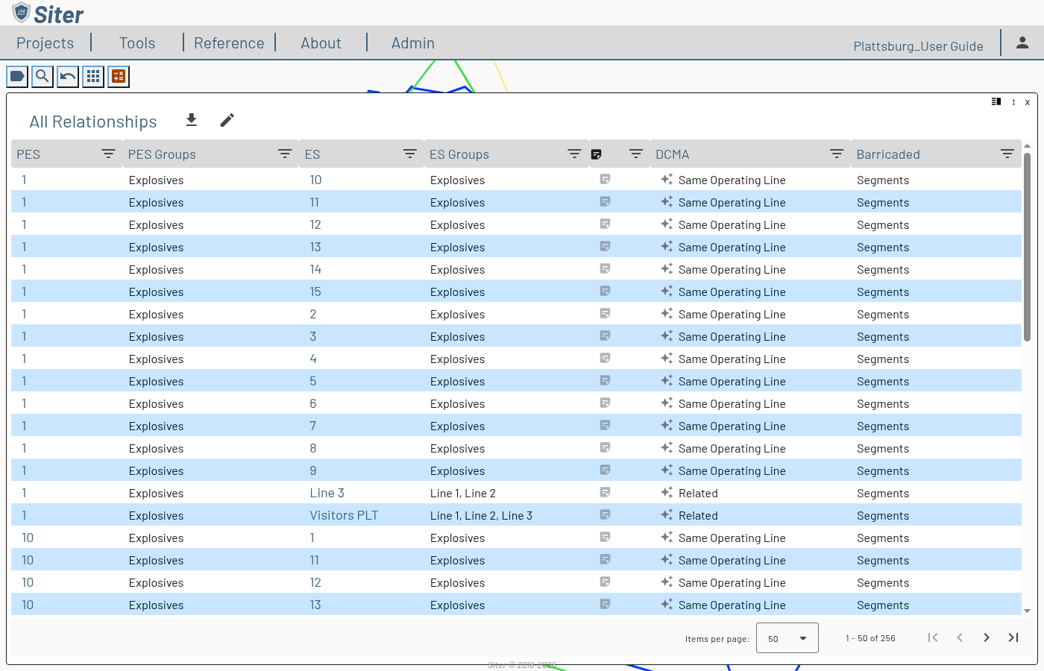
Task: Click the PES column header
Action: click(28, 154)
